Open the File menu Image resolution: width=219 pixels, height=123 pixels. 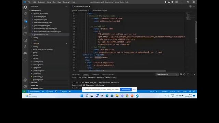click(x=29, y=2)
